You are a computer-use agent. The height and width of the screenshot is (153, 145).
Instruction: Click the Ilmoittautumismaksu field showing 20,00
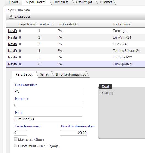pyautogui.click(x=74, y=133)
